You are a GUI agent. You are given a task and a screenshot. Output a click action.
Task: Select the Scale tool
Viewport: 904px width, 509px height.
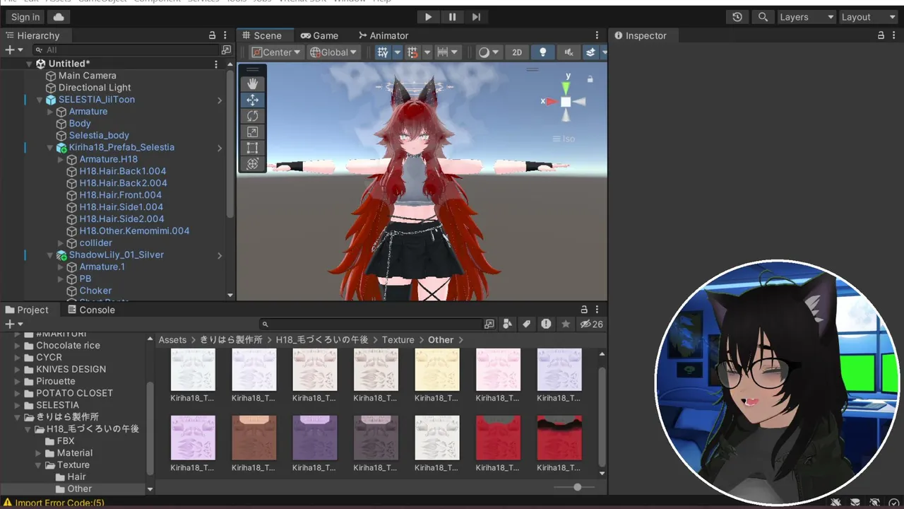point(252,132)
